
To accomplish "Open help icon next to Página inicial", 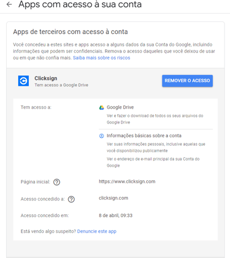I will 57,182.
